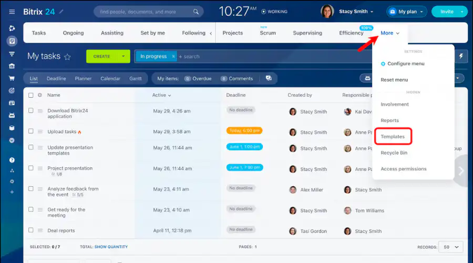Open the CREATE button dropdown arrow
This screenshot has height=263, width=473.
123,56
